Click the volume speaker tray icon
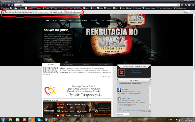Viewport: 195px width, 122px height. point(182,120)
